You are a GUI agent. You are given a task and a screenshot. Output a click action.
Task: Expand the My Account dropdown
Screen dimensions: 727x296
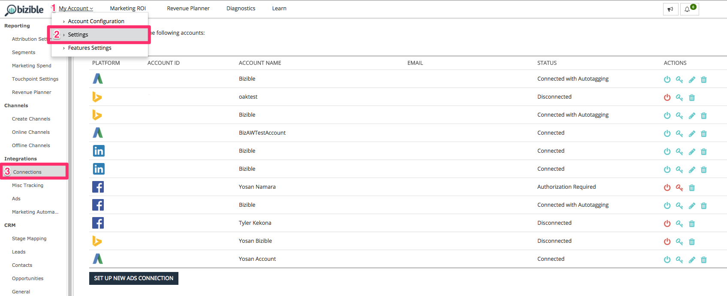[76, 9]
